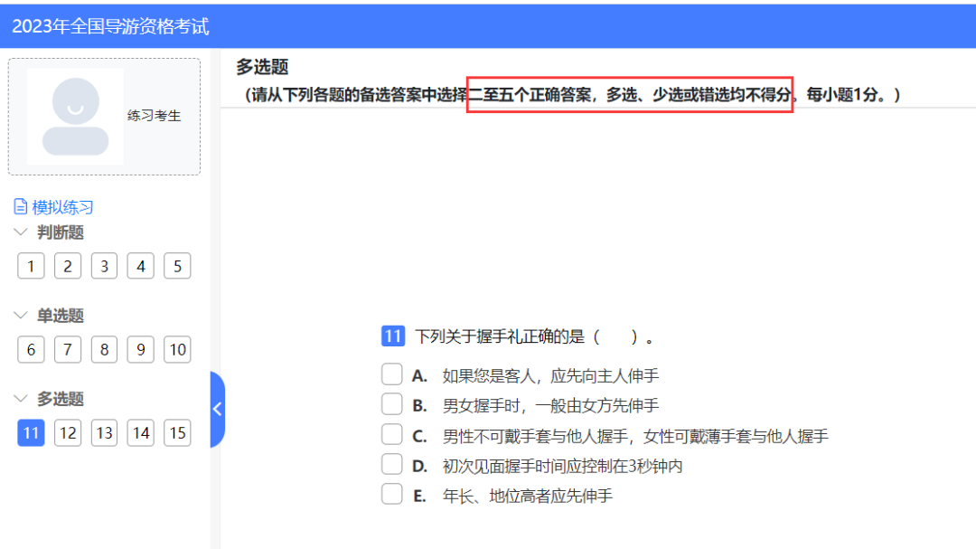
Task: Check option B 男女握手时
Action: 391,404
